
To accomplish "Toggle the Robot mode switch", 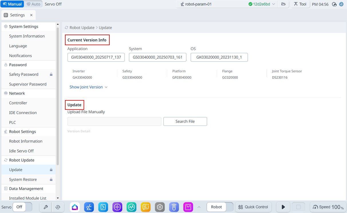I will click(220, 207).
